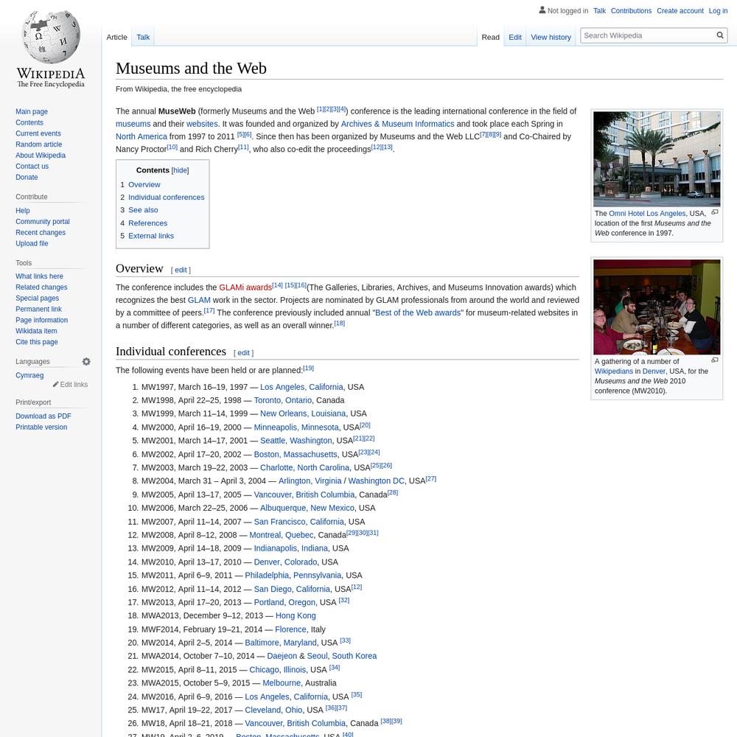This screenshot has height=737, width=737.
Task: Open citation reference [19]
Action: 308,368
